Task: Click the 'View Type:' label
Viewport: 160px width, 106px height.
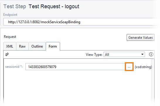Action: 94,55
